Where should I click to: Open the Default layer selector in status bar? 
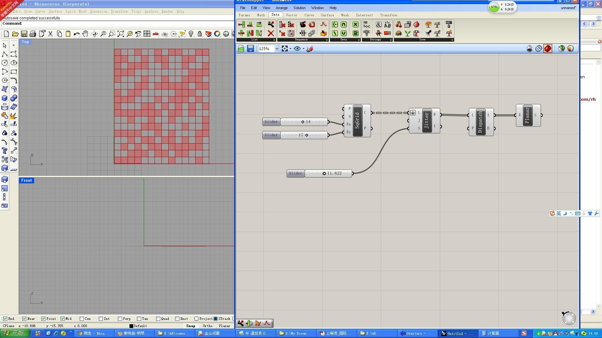pos(138,326)
